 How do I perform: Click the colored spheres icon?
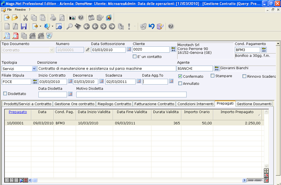tap(109, 18)
